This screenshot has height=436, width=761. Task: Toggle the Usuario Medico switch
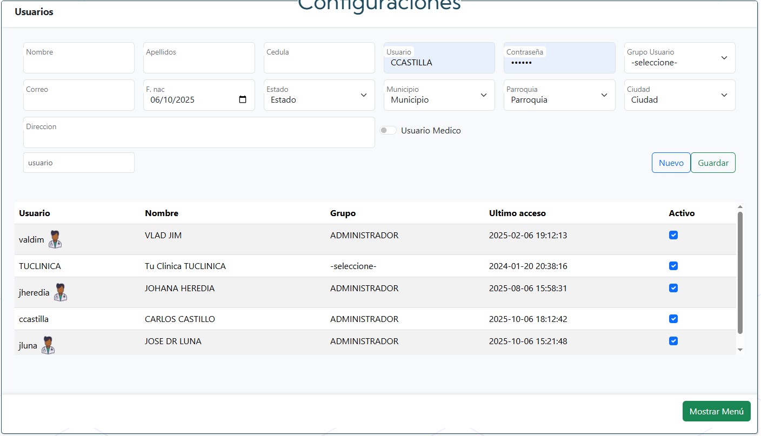[x=388, y=130]
